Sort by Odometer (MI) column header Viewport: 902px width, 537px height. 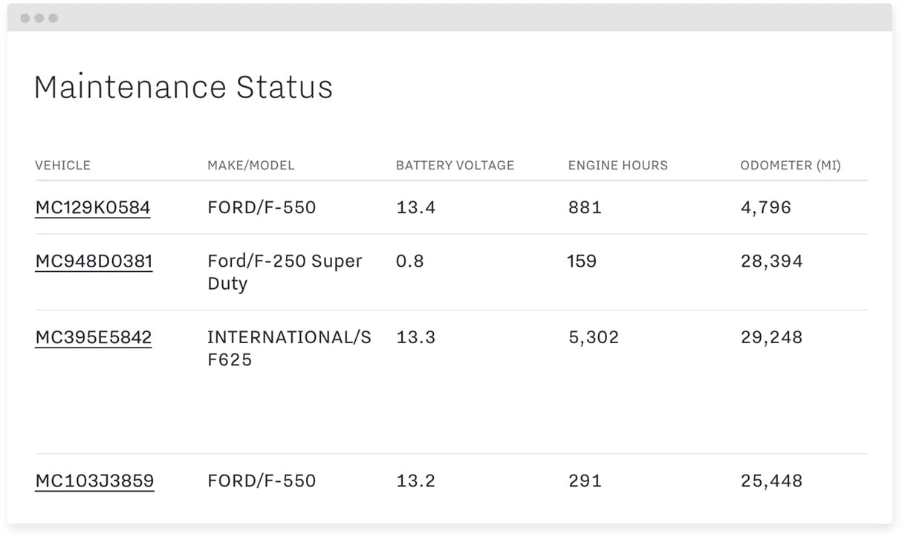click(x=791, y=166)
